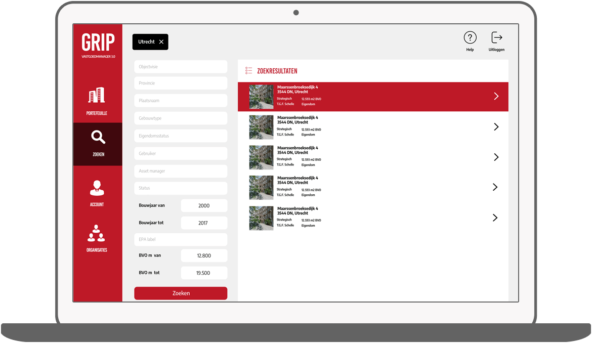Click into the Objectvisie field
The height and width of the screenshot is (343, 592).
click(181, 67)
